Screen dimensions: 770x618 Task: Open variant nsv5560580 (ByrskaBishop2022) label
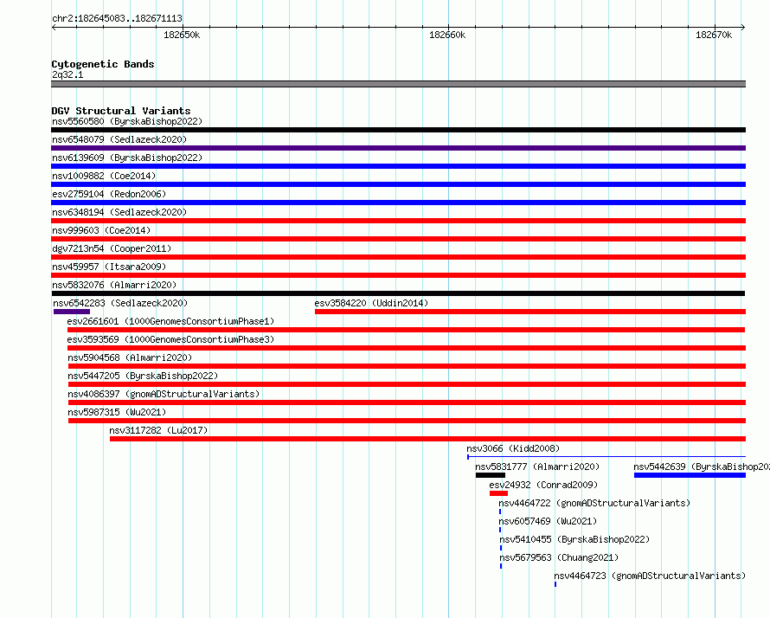point(127,121)
